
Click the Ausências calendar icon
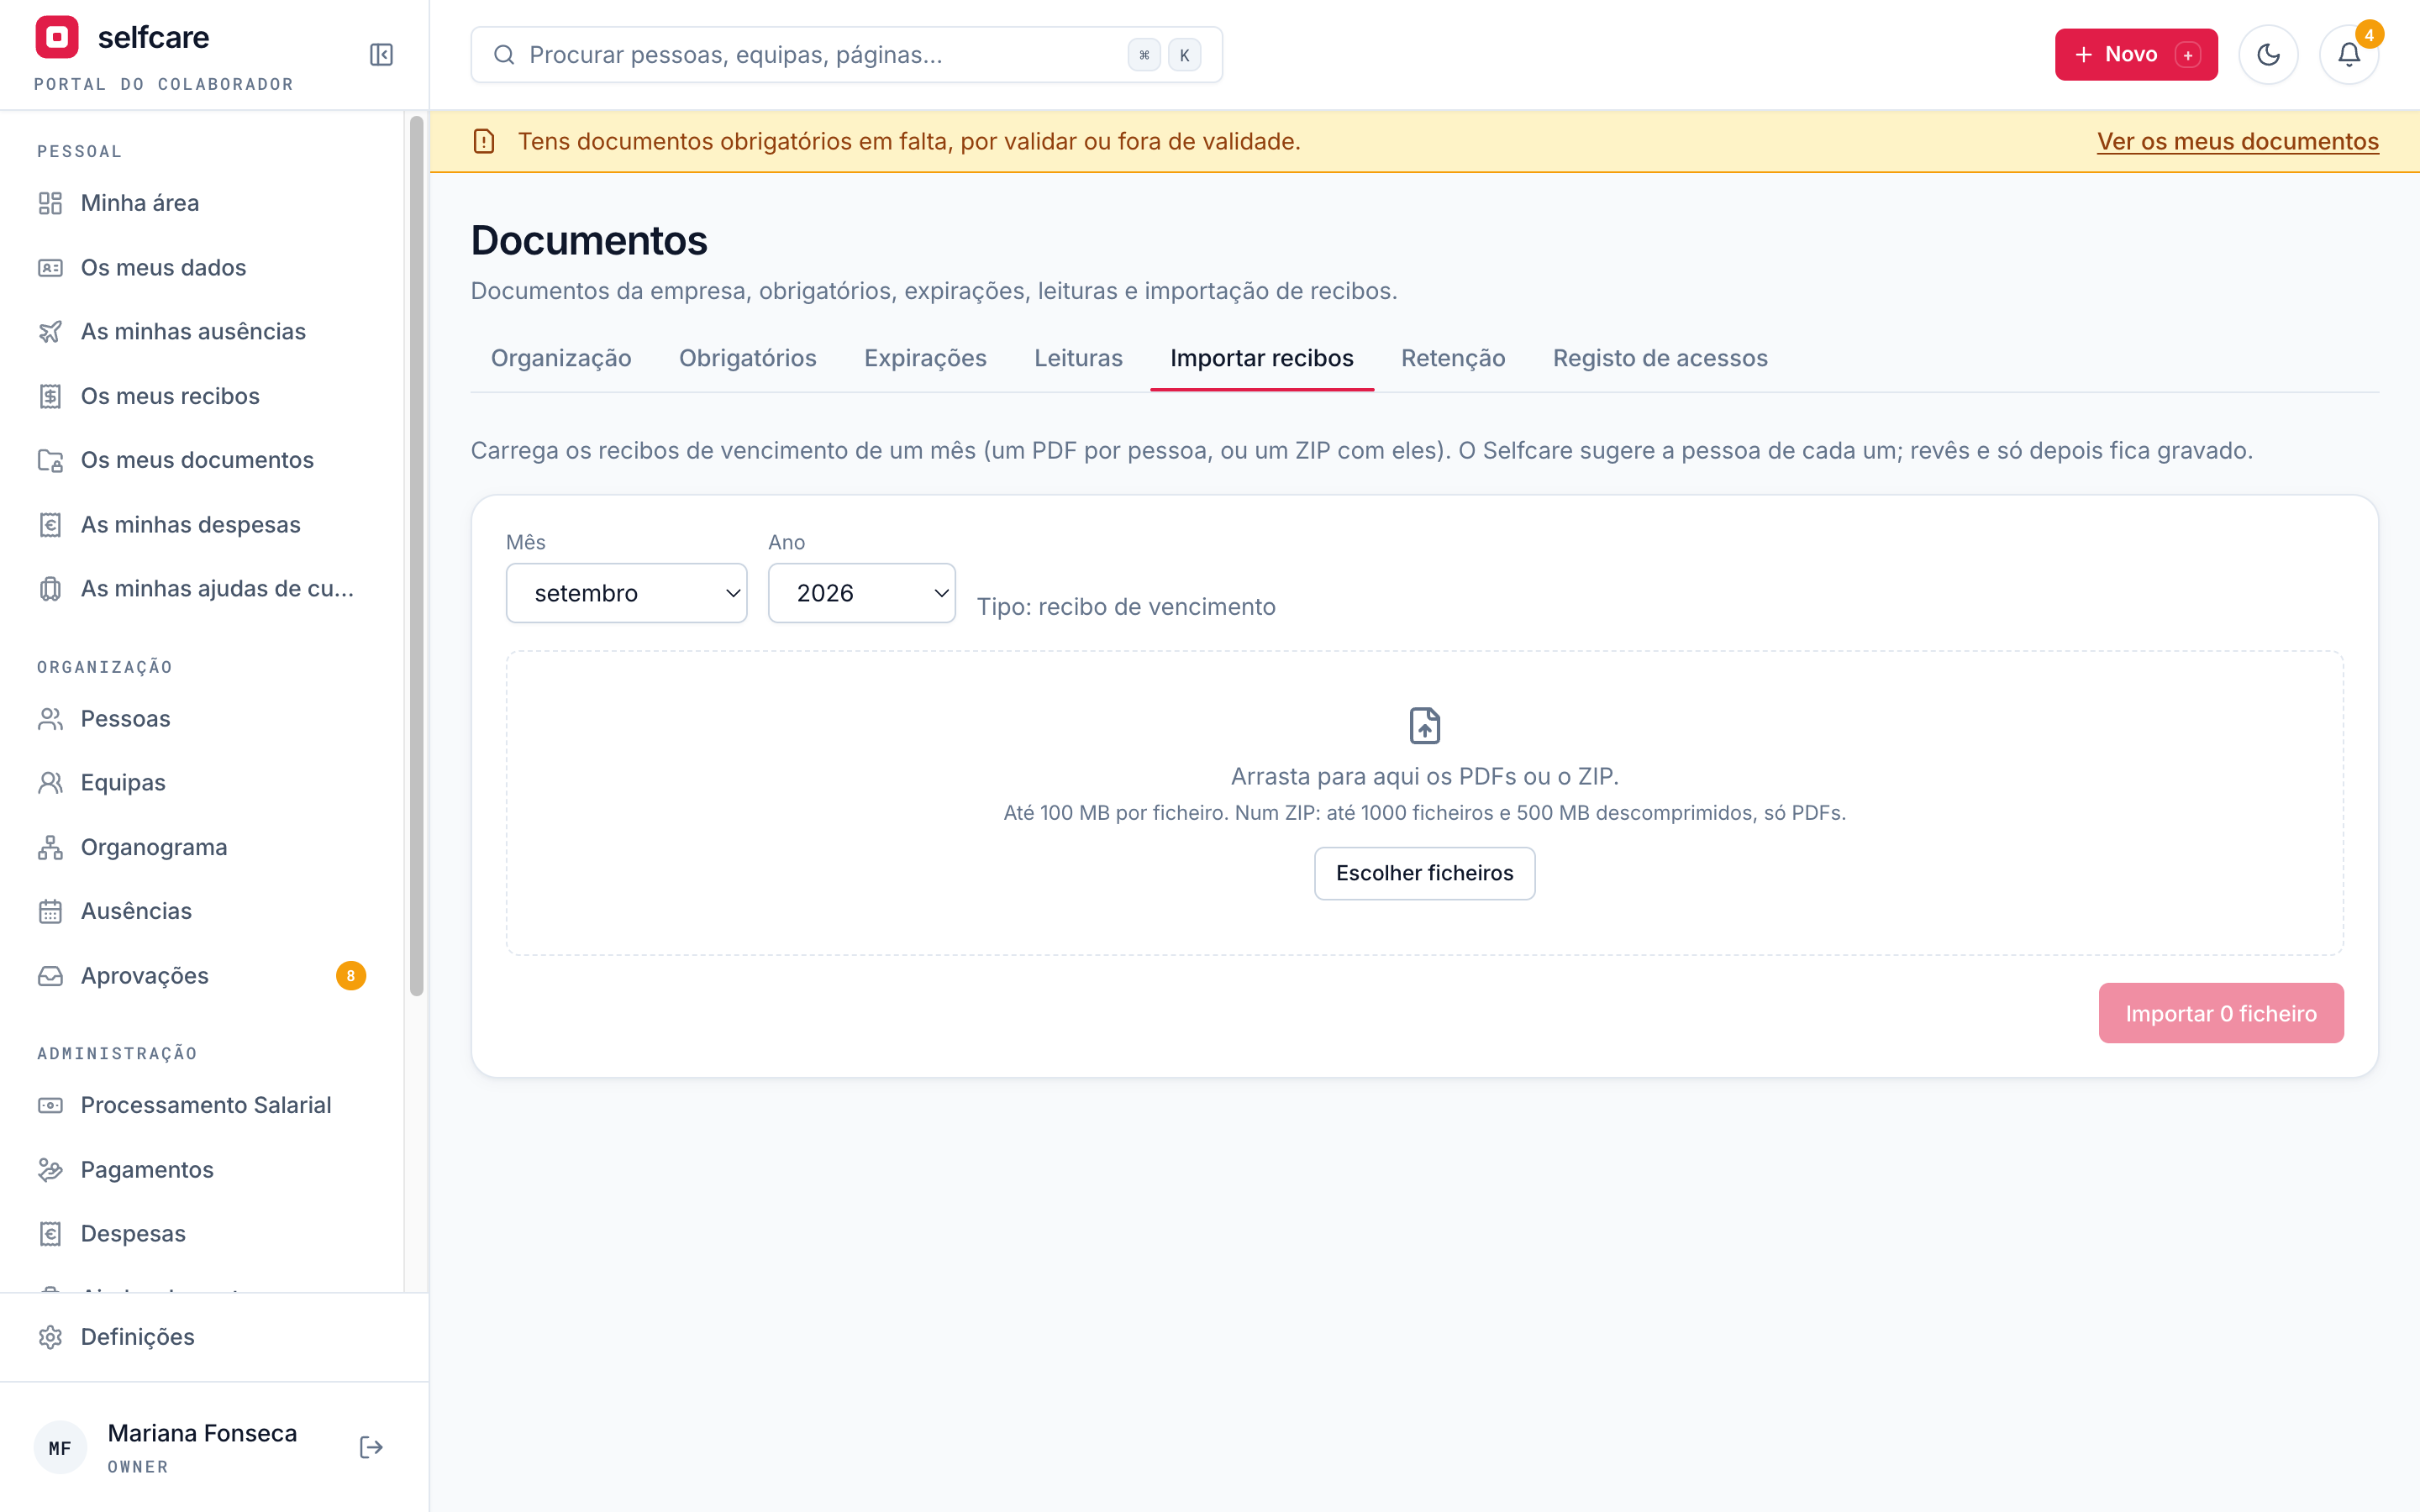click(50, 911)
